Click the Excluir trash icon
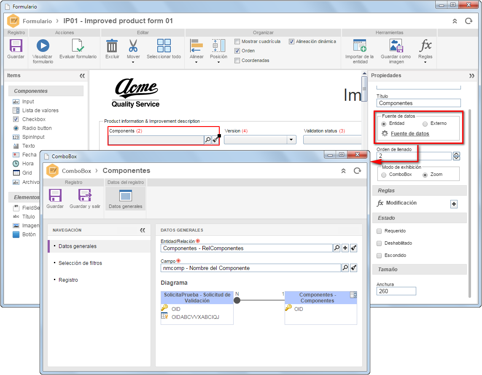 tap(112, 46)
